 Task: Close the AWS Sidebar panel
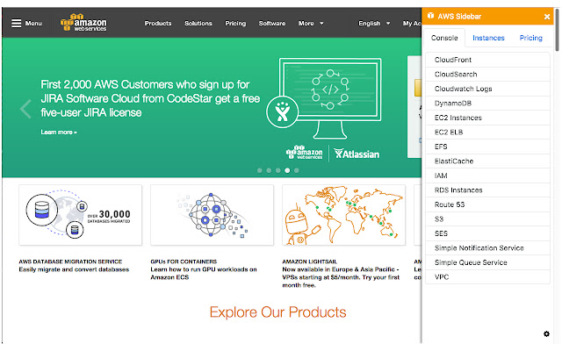click(547, 17)
